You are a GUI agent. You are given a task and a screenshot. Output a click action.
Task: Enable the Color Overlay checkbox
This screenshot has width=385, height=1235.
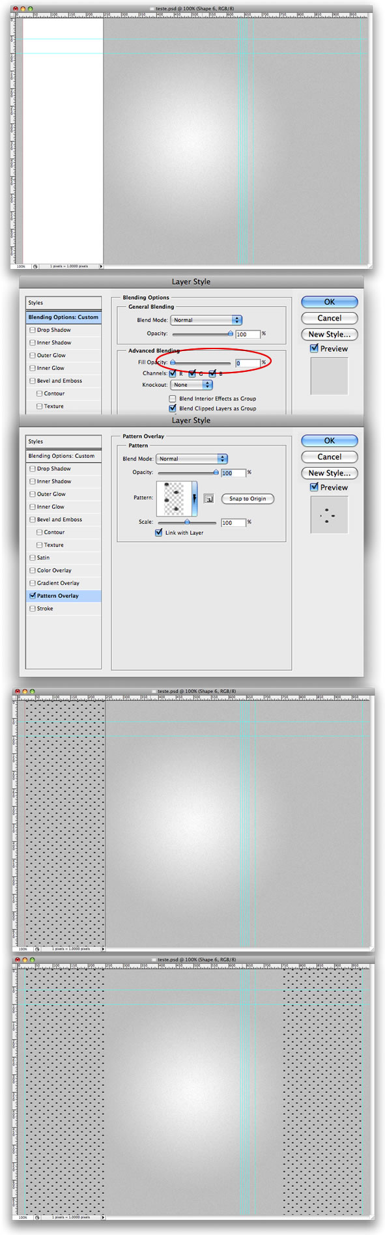33,571
